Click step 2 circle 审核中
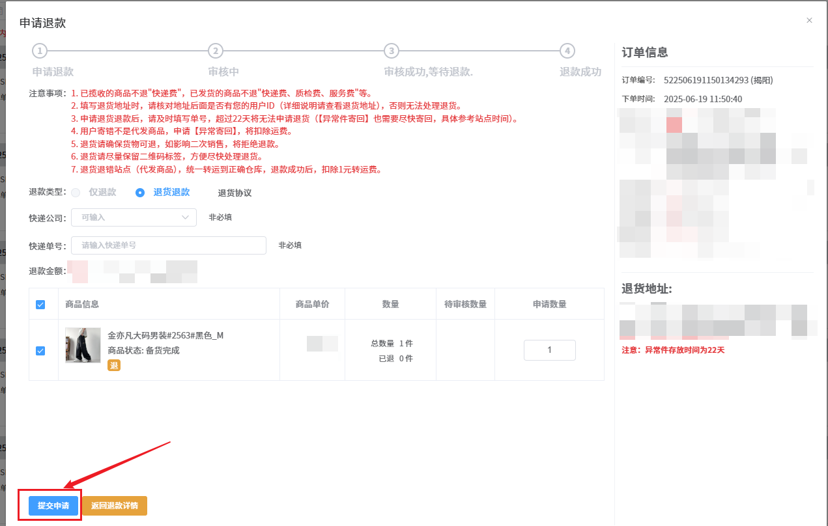 pyautogui.click(x=216, y=51)
